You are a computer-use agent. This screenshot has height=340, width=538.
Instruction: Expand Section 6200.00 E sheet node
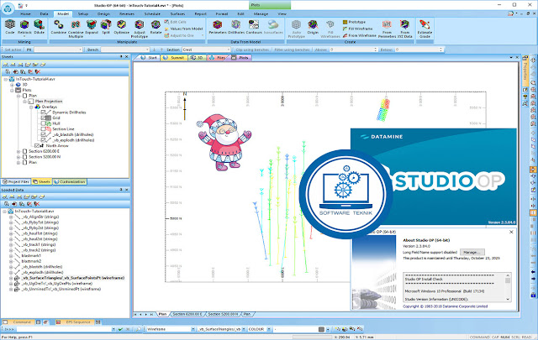(x=18, y=151)
